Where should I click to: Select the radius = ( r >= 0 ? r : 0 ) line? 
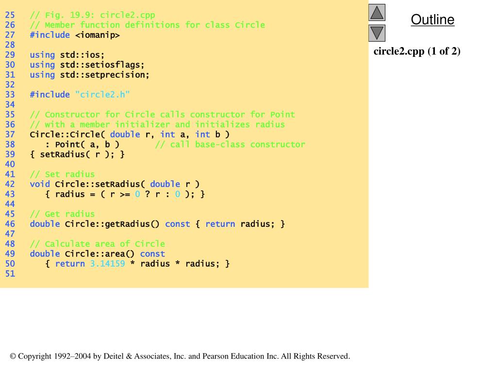point(125,194)
